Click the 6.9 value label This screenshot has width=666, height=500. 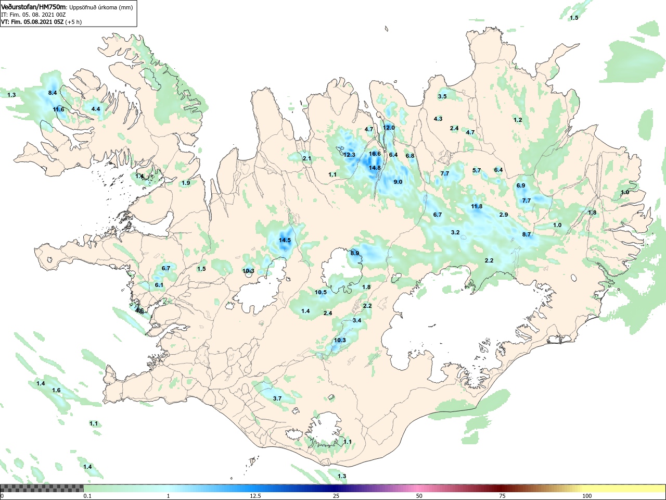(521, 185)
